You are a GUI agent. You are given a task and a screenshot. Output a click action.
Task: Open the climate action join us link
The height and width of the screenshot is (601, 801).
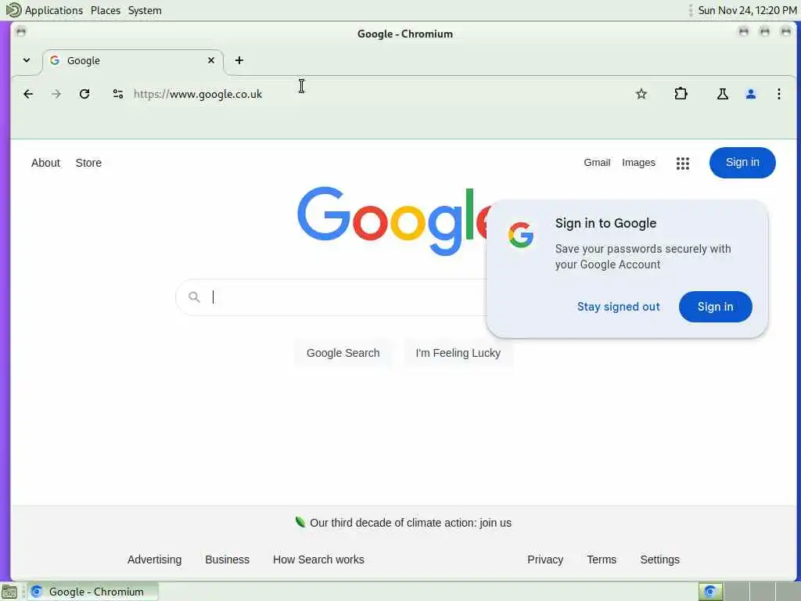point(411,523)
